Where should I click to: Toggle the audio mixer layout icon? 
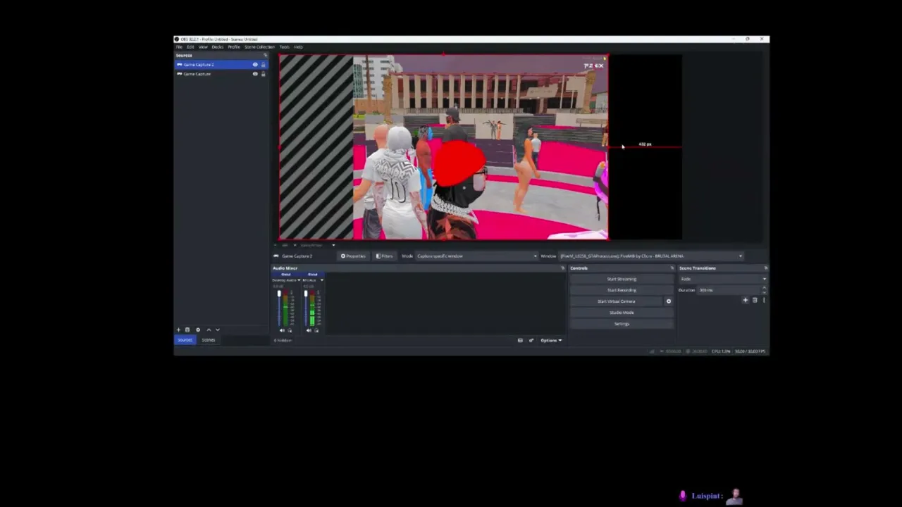pyautogui.click(x=520, y=340)
